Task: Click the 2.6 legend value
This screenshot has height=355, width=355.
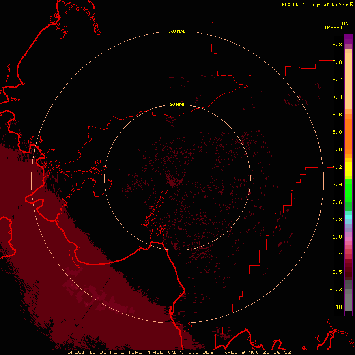Action: [337, 202]
